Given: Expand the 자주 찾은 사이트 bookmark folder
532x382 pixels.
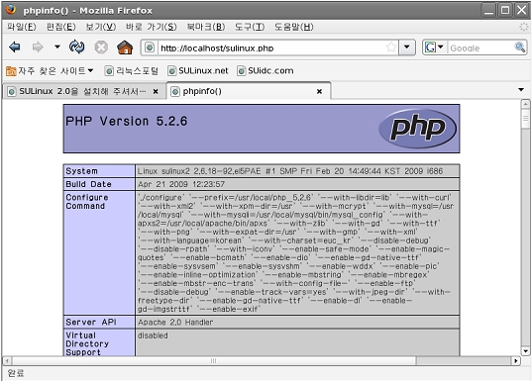Looking at the screenshot, I should (50, 71).
